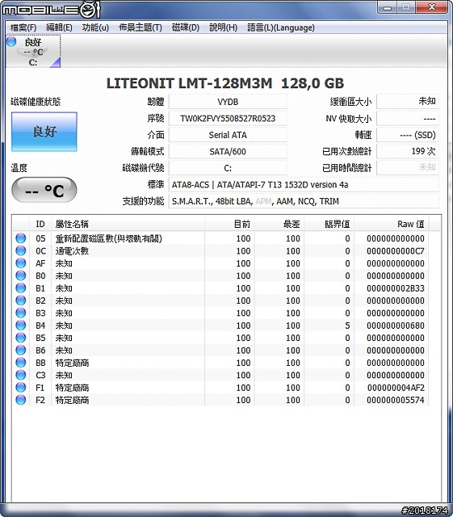The width and height of the screenshot is (453, 517).
Task: Click the standard field ATA8-ACS
Action: (x=304, y=184)
